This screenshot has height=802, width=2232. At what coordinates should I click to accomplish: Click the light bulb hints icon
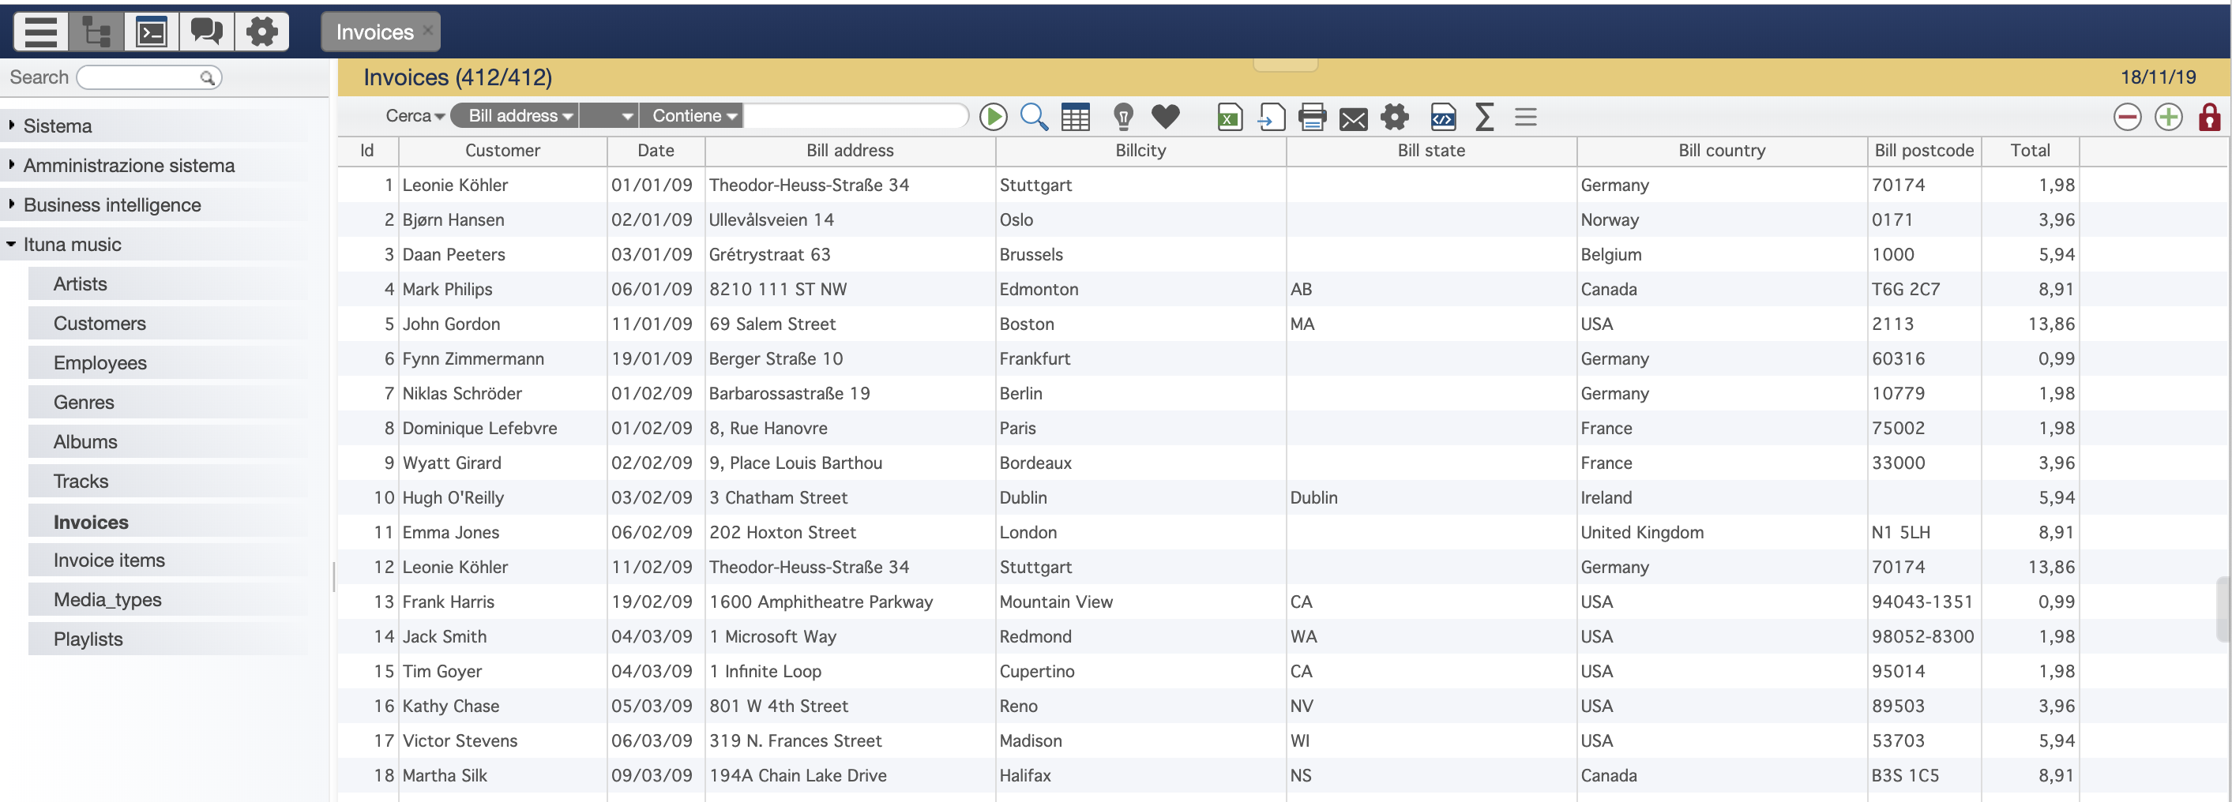click(x=1123, y=117)
